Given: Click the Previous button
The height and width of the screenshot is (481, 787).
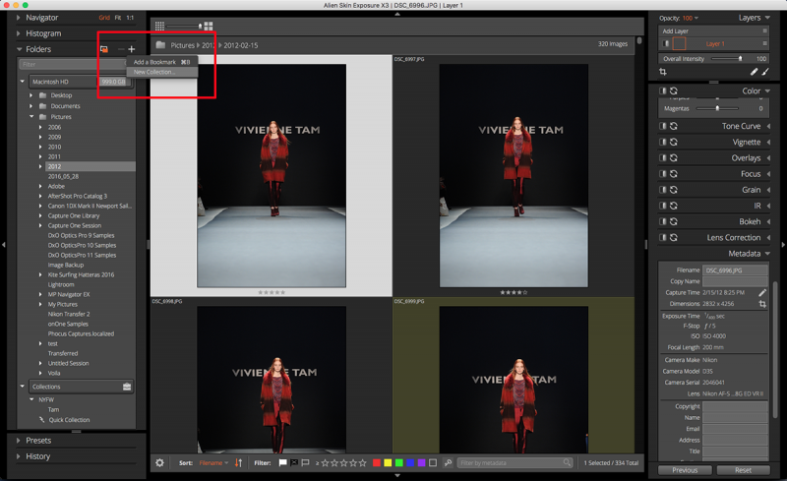Looking at the screenshot, I should click(x=685, y=470).
